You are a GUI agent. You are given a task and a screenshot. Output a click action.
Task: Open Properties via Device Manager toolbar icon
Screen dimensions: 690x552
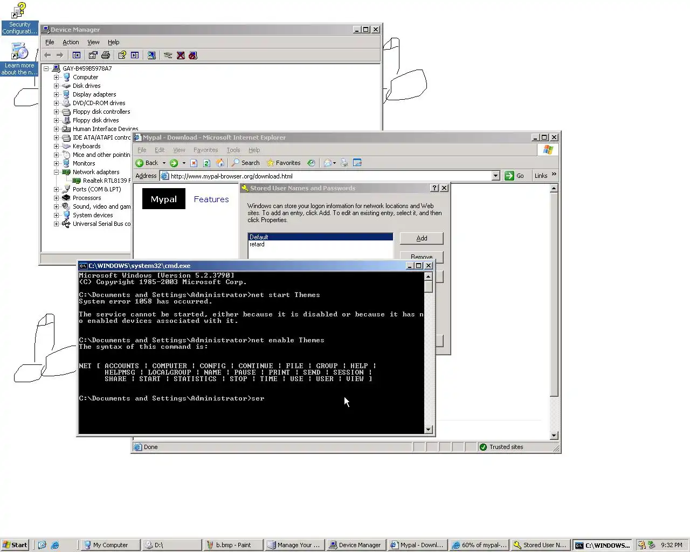[93, 55]
